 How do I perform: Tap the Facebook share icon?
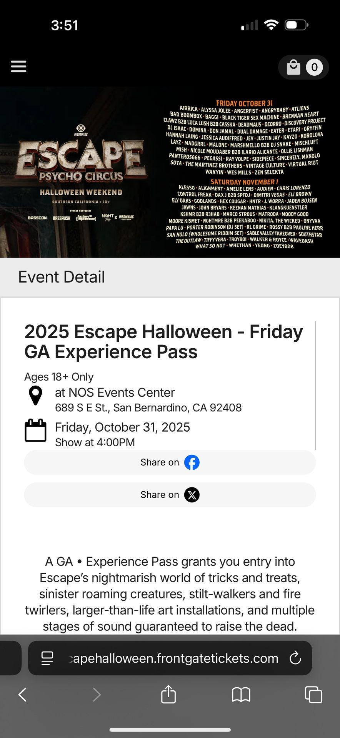192,462
